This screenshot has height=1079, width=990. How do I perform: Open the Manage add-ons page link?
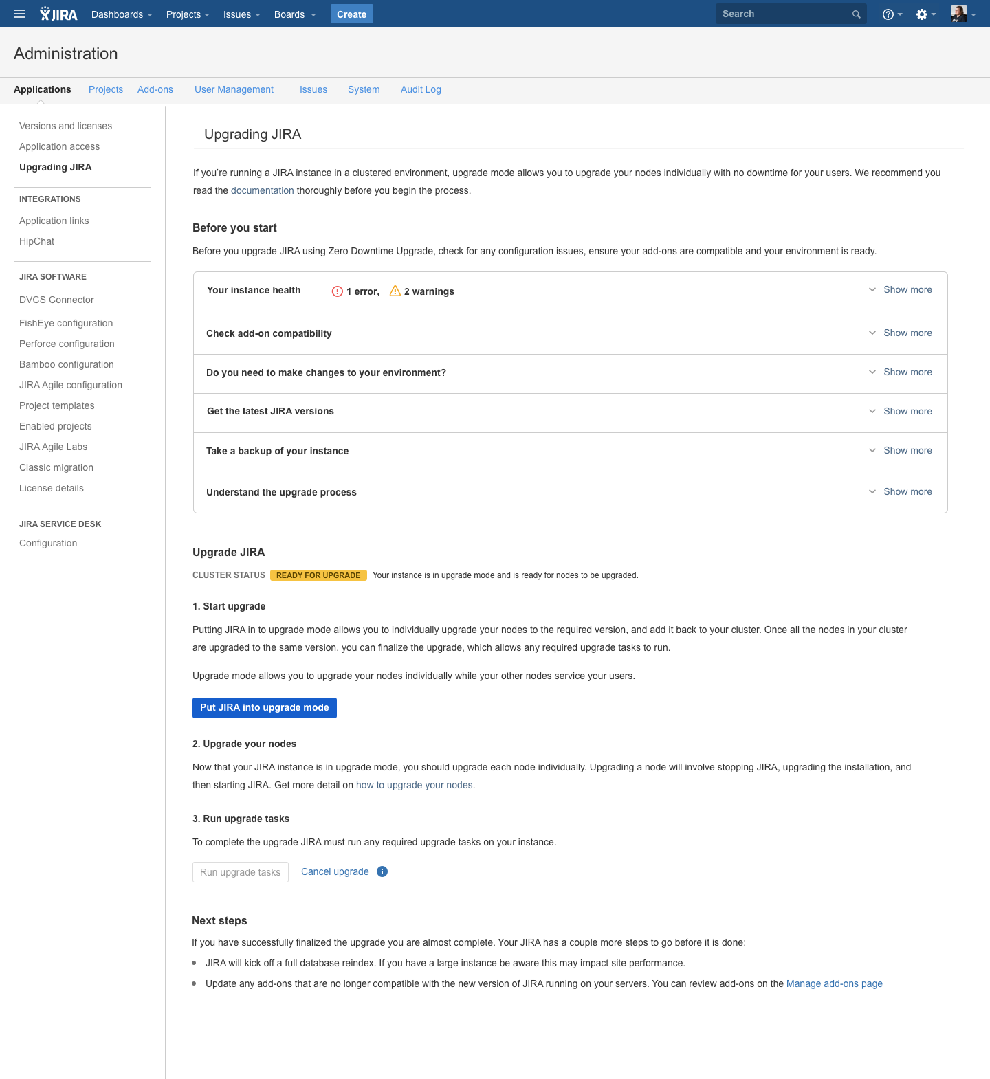coord(835,984)
